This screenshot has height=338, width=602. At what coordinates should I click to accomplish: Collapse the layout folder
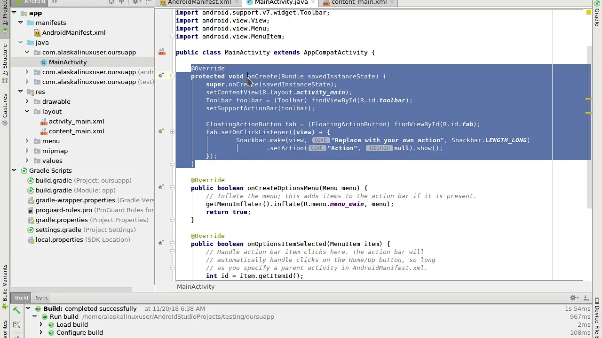[27, 111]
